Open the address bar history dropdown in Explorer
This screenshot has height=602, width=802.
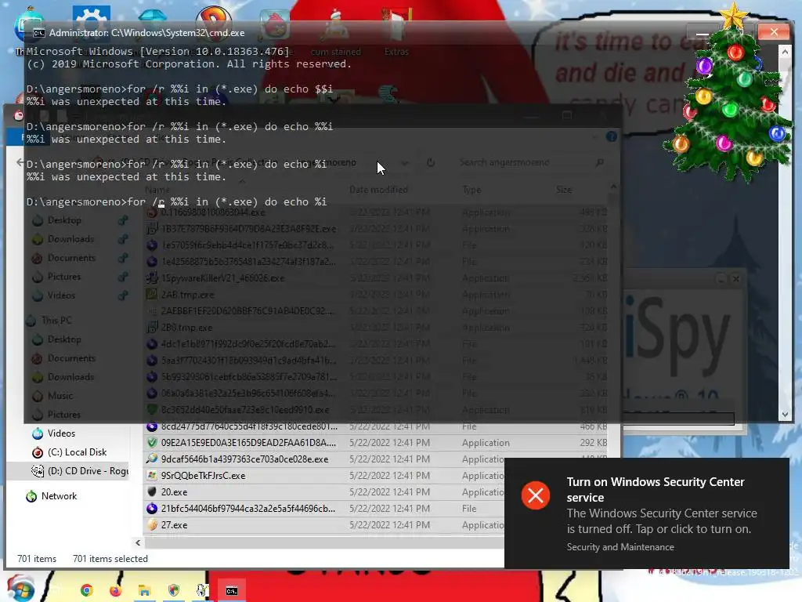coord(405,163)
